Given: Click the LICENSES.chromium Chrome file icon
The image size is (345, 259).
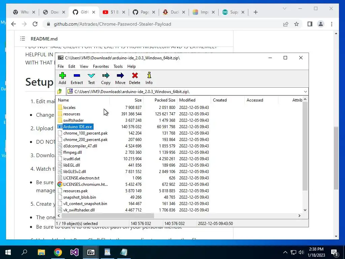Looking at the screenshot, I should (x=60, y=184).
